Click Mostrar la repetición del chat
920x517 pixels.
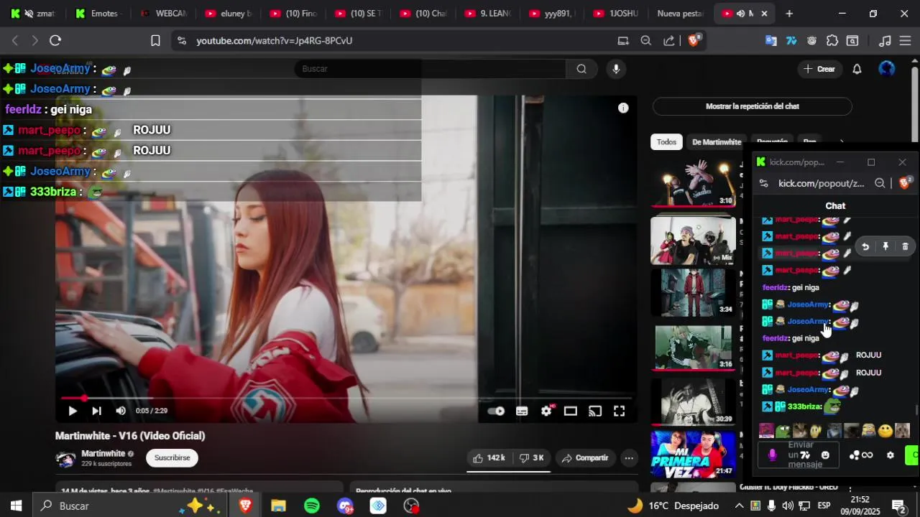752,106
